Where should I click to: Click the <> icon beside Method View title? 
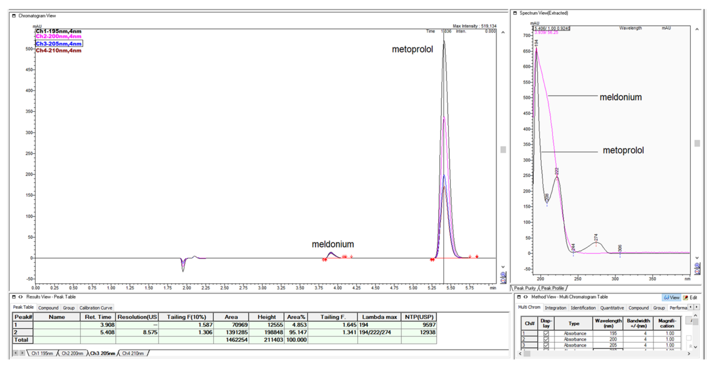(x=526, y=297)
